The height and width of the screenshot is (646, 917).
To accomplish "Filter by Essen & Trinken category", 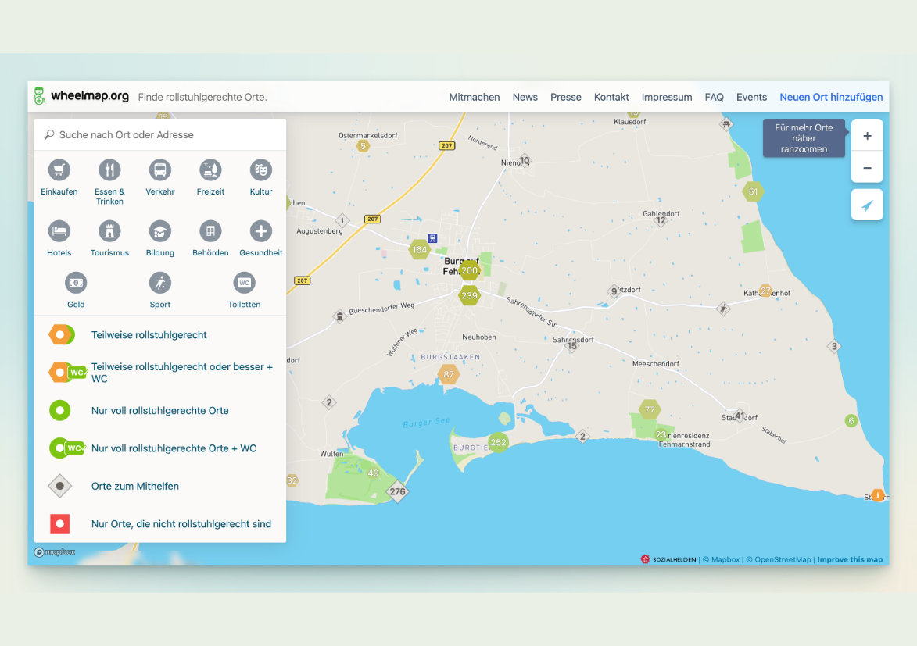I will click(109, 170).
